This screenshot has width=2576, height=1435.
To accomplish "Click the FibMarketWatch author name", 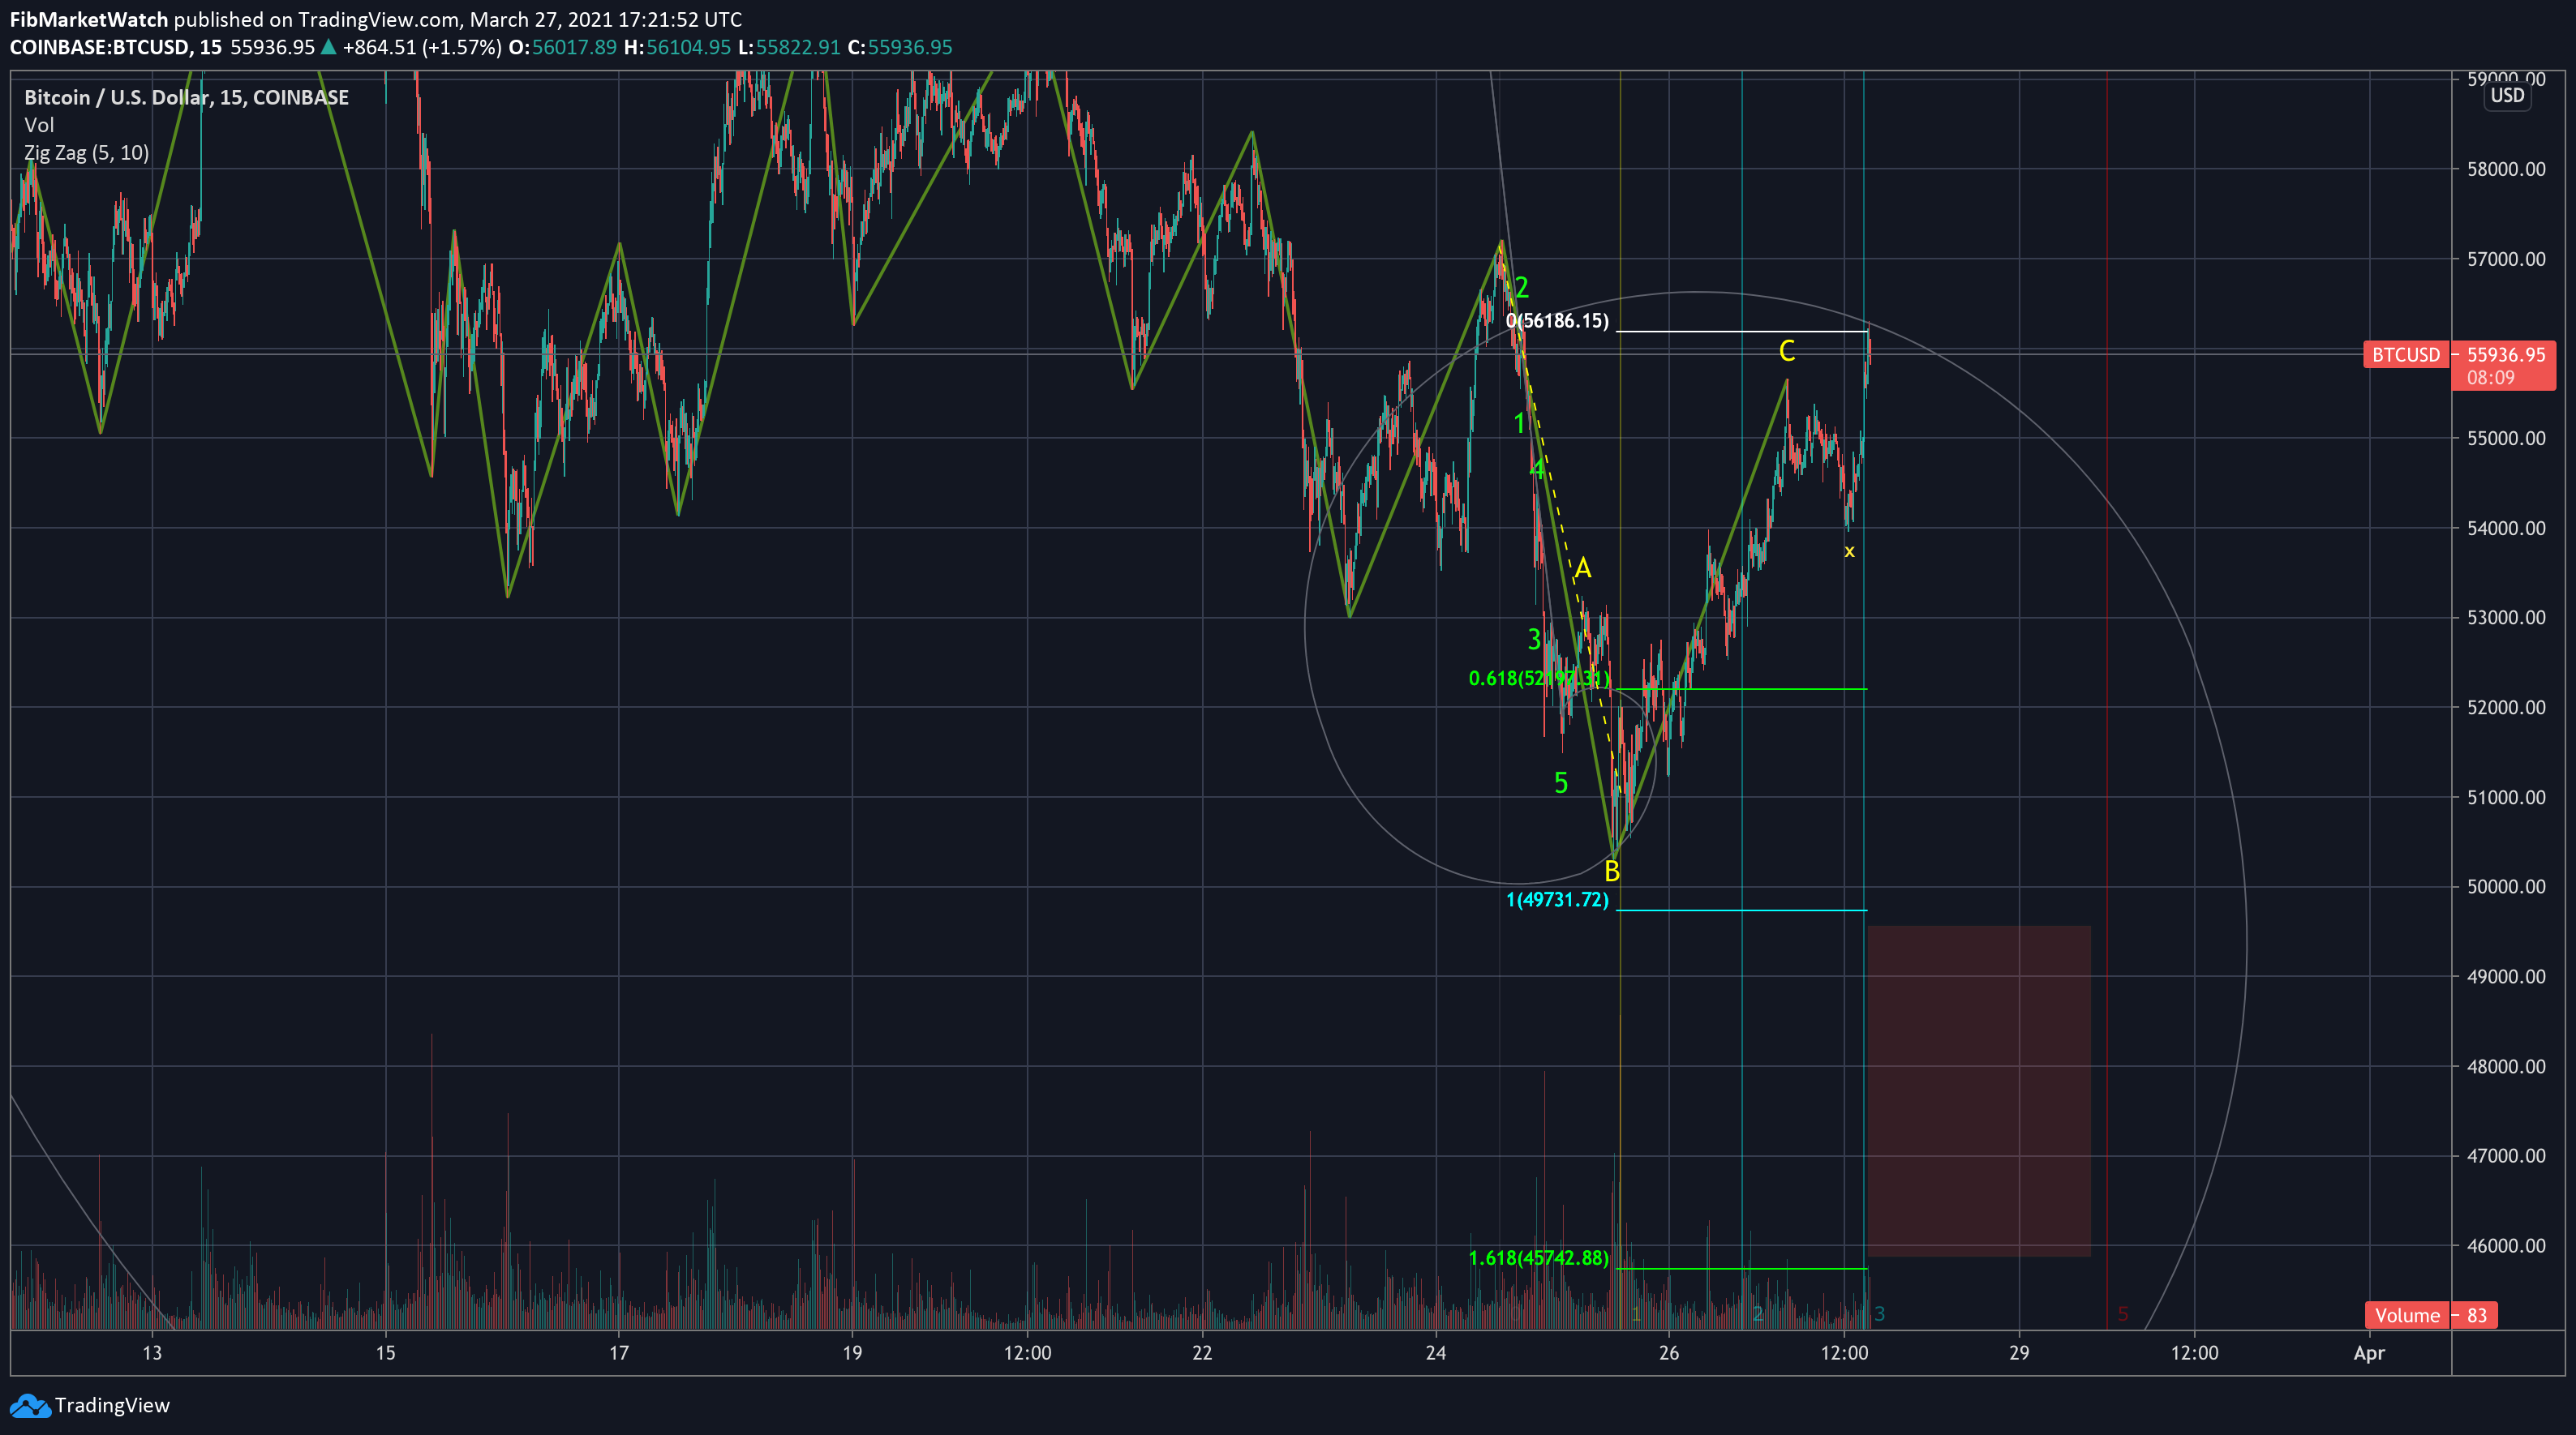I will 89,20.
